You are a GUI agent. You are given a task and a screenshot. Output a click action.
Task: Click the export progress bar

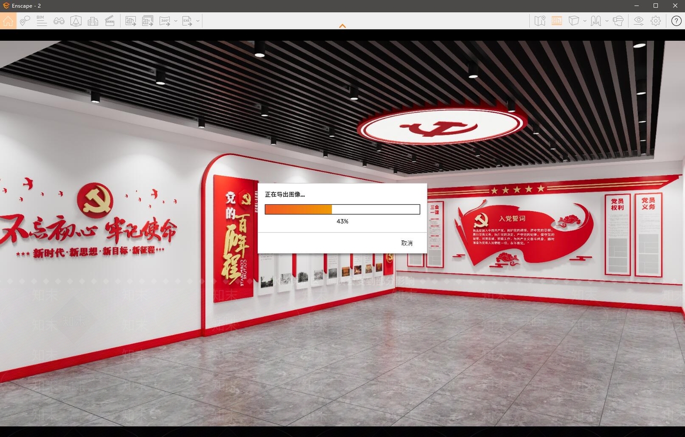pyautogui.click(x=342, y=209)
